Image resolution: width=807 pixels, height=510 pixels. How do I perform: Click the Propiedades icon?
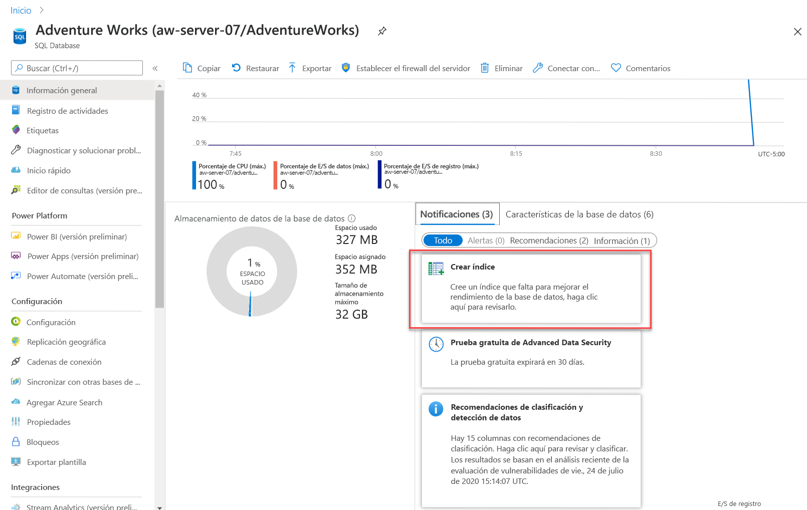[16, 422]
